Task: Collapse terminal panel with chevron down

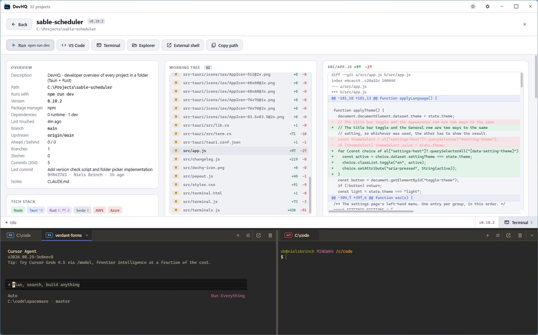Action: click(532, 235)
